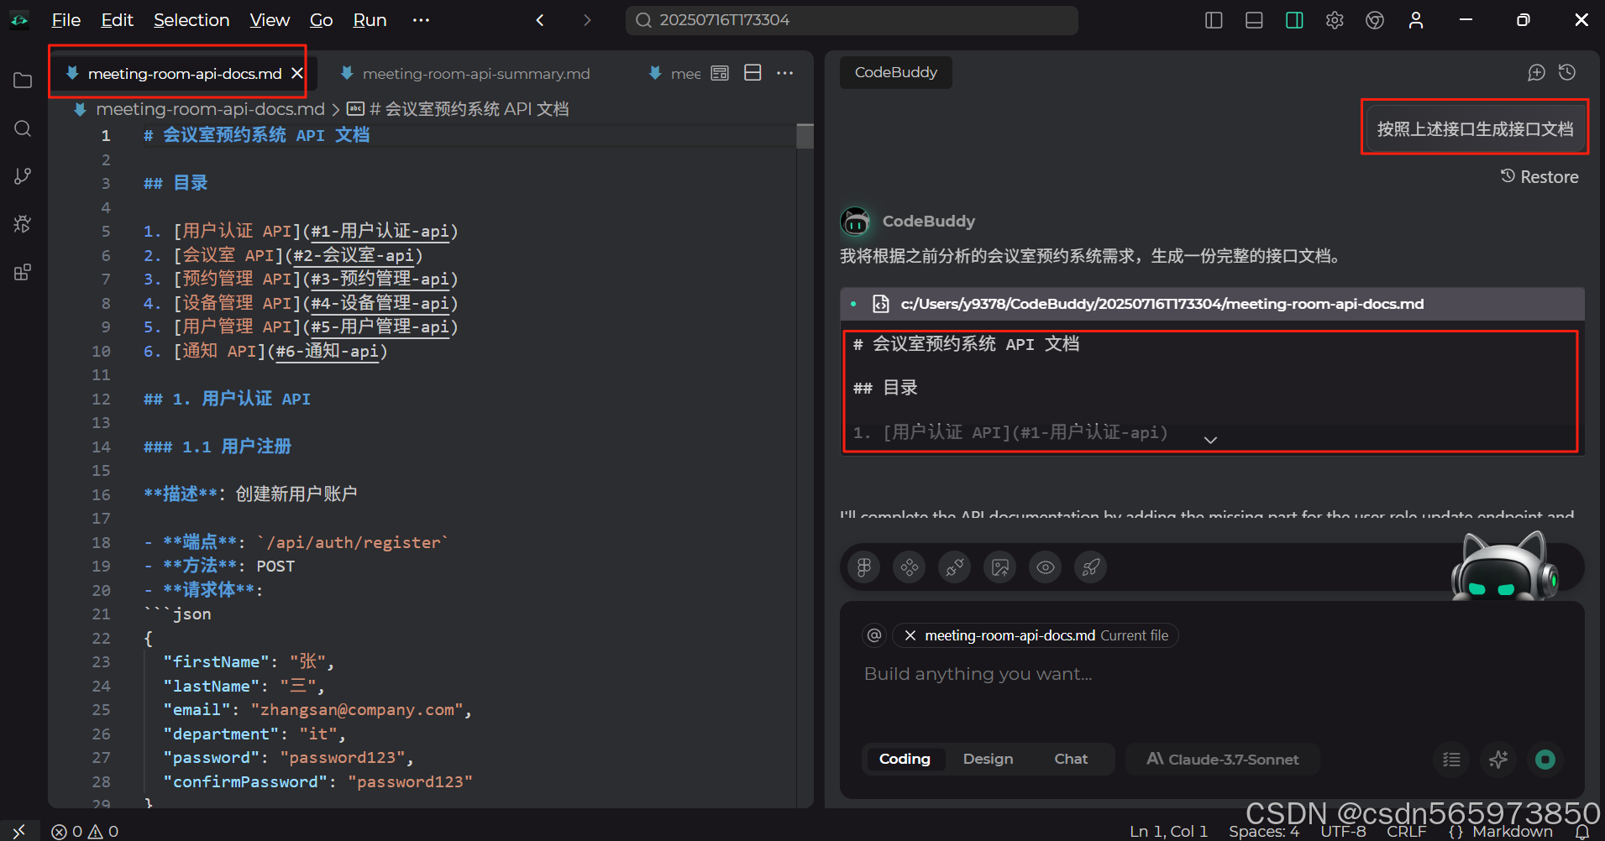Select the CodeBuddy panel tab
The image size is (1605, 841).
[x=895, y=73]
